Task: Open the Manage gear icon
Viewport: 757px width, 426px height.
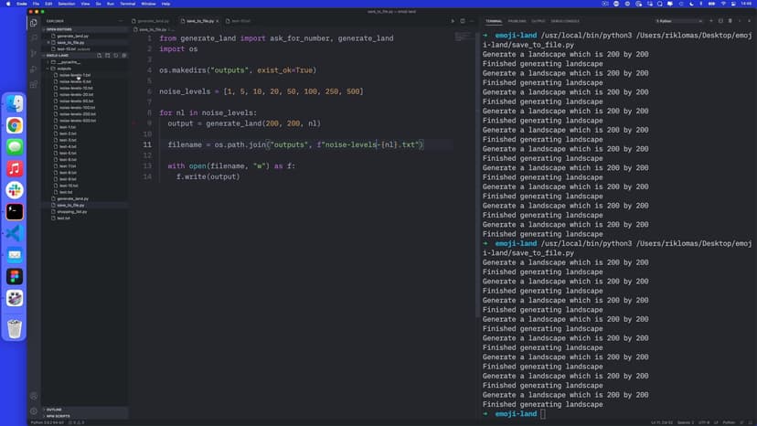Action: click(34, 410)
